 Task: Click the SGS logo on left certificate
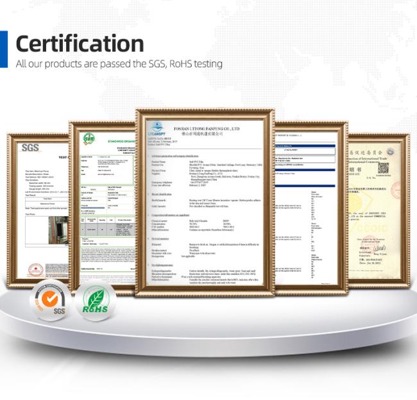[x=30, y=148]
